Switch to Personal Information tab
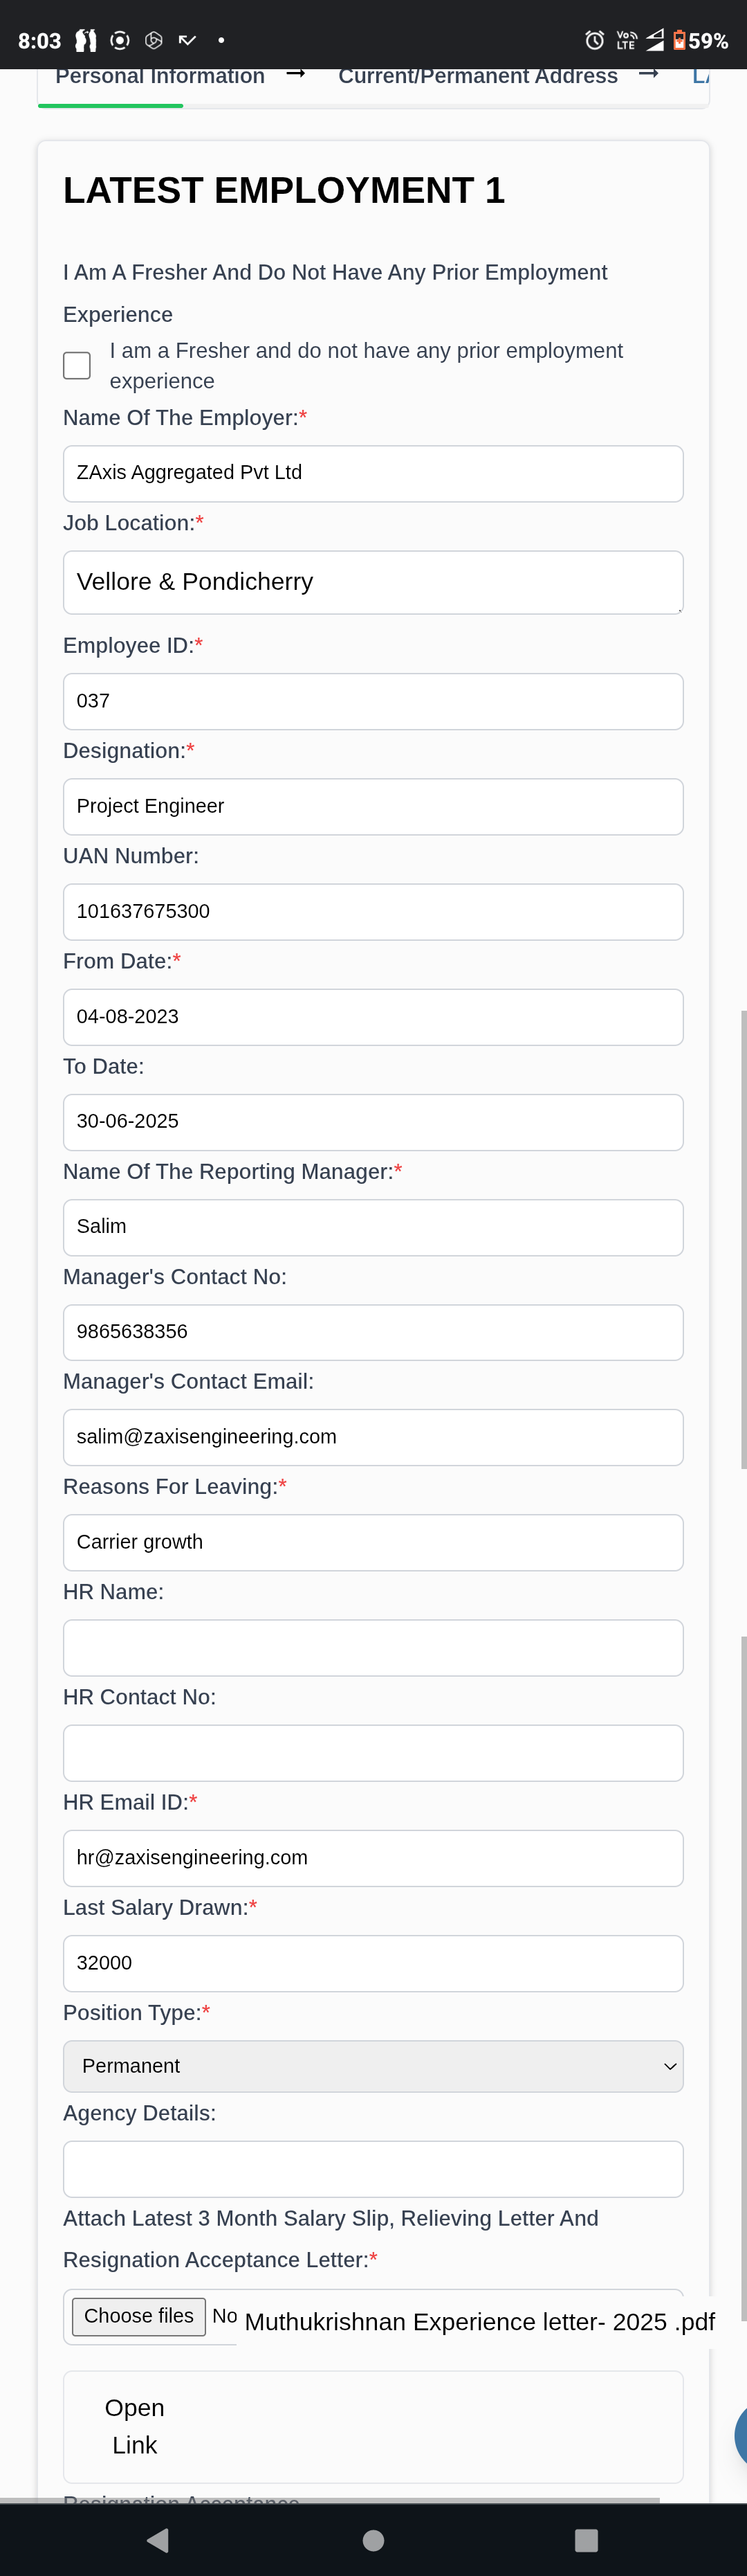747x2576 pixels. [160, 76]
